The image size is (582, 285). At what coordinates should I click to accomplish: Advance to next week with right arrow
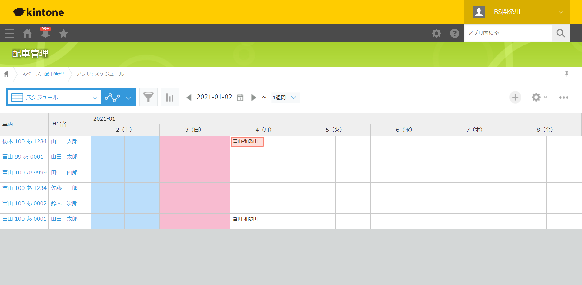pyautogui.click(x=254, y=98)
